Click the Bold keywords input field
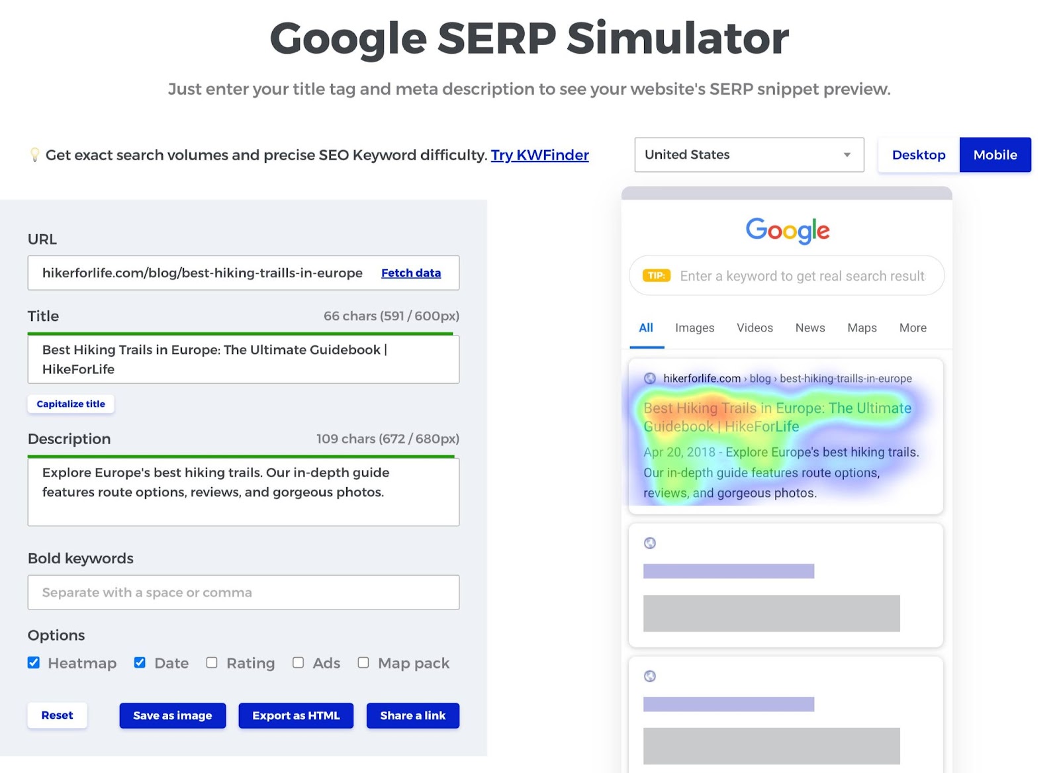The image size is (1059, 773). [x=244, y=592]
